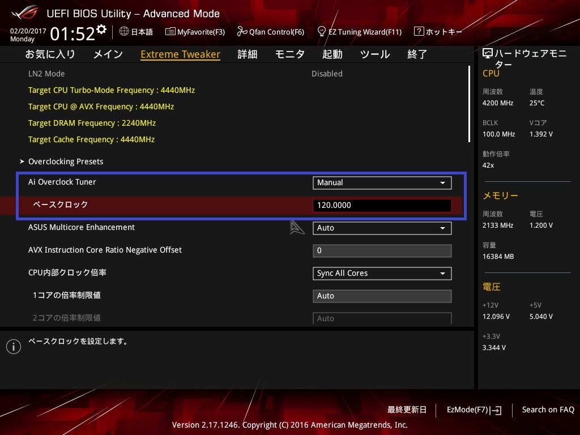
Task: Open the 詳細 advanced tab
Action: click(247, 54)
